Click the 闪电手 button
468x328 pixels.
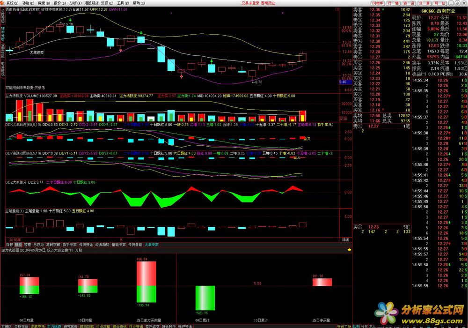377,3
